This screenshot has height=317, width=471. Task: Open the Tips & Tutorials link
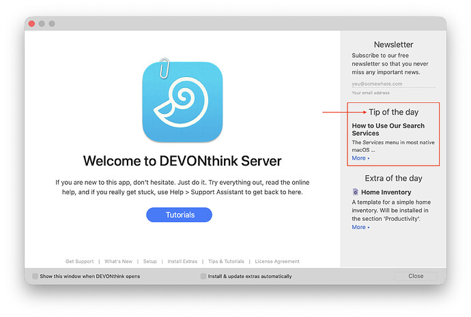pyautogui.click(x=226, y=261)
